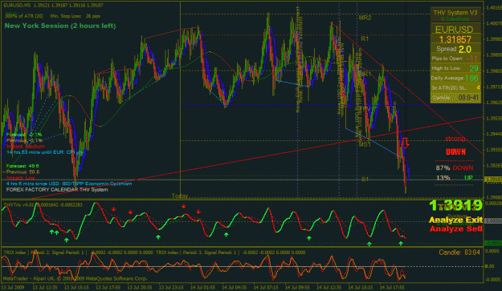Click the 'until EUR: CPI y/y' news line
The width and height of the screenshot is (502, 291).
[44, 152]
